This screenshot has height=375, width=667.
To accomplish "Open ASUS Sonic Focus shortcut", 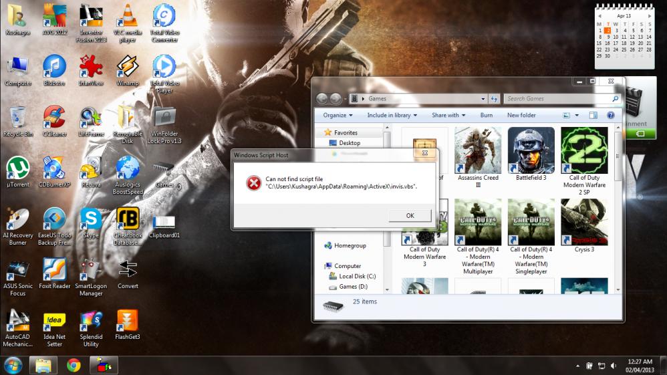I will (x=18, y=277).
